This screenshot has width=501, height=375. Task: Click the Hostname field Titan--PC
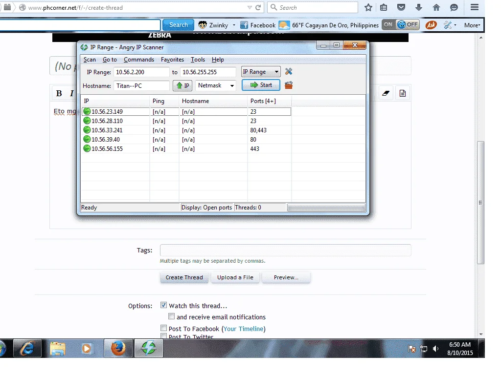point(141,86)
